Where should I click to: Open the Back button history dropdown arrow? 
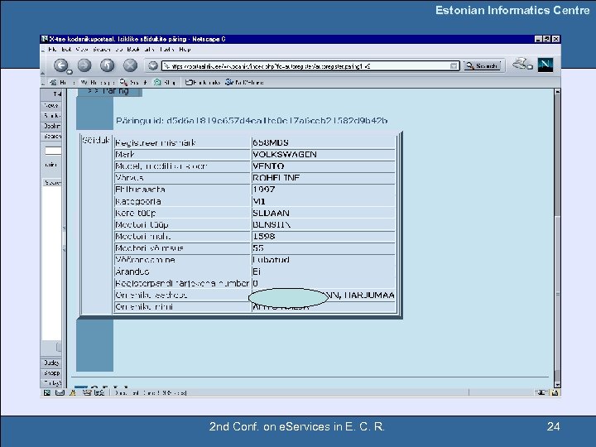point(70,71)
